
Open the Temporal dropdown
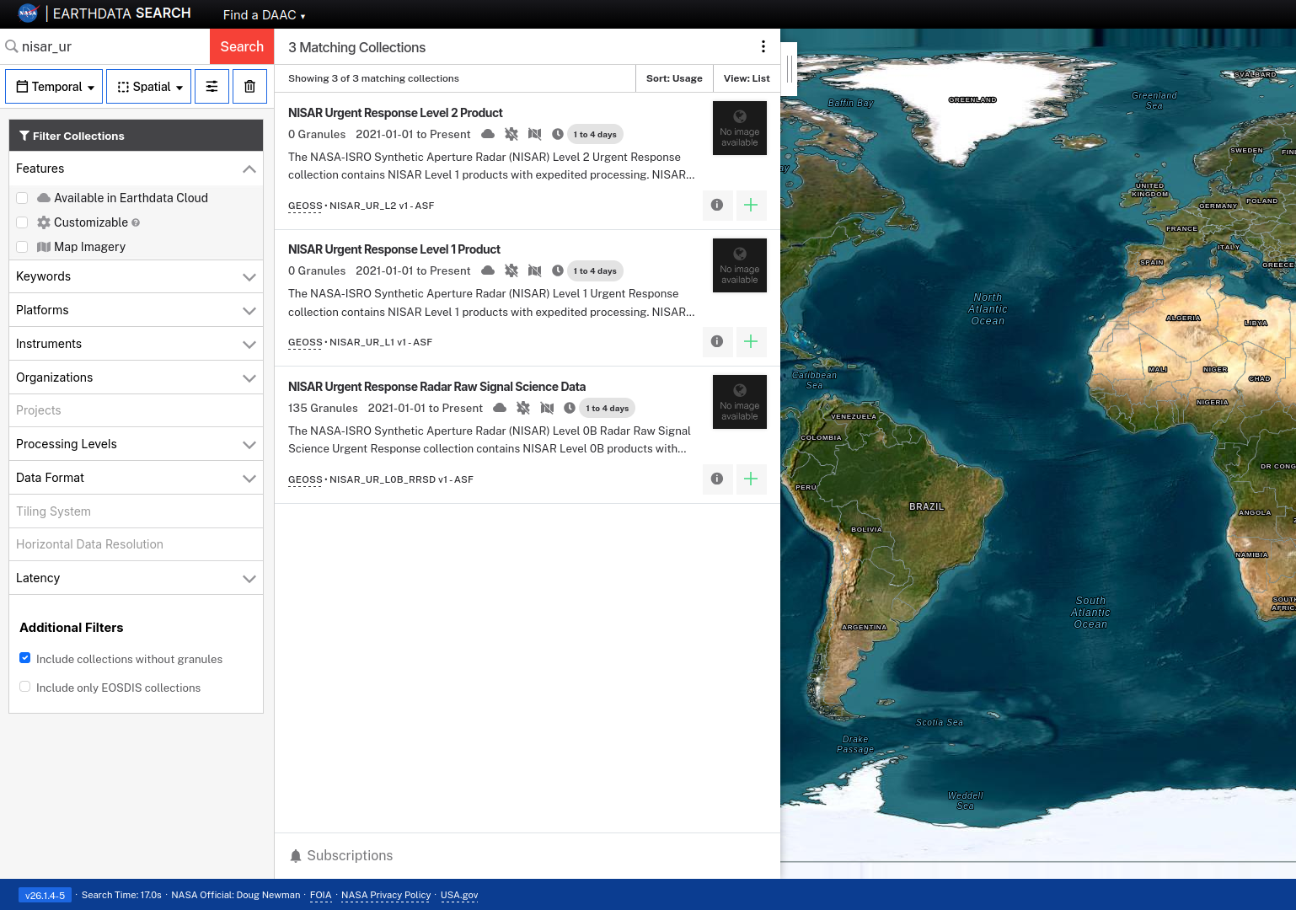coord(54,87)
